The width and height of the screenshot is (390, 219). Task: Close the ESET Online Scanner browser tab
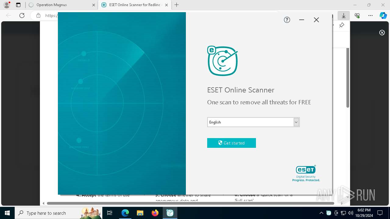pyautogui.click(x=166, y=5)
